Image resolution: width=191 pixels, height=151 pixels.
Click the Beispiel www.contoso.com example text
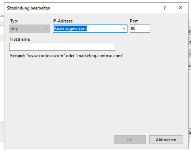click(67, 56)
